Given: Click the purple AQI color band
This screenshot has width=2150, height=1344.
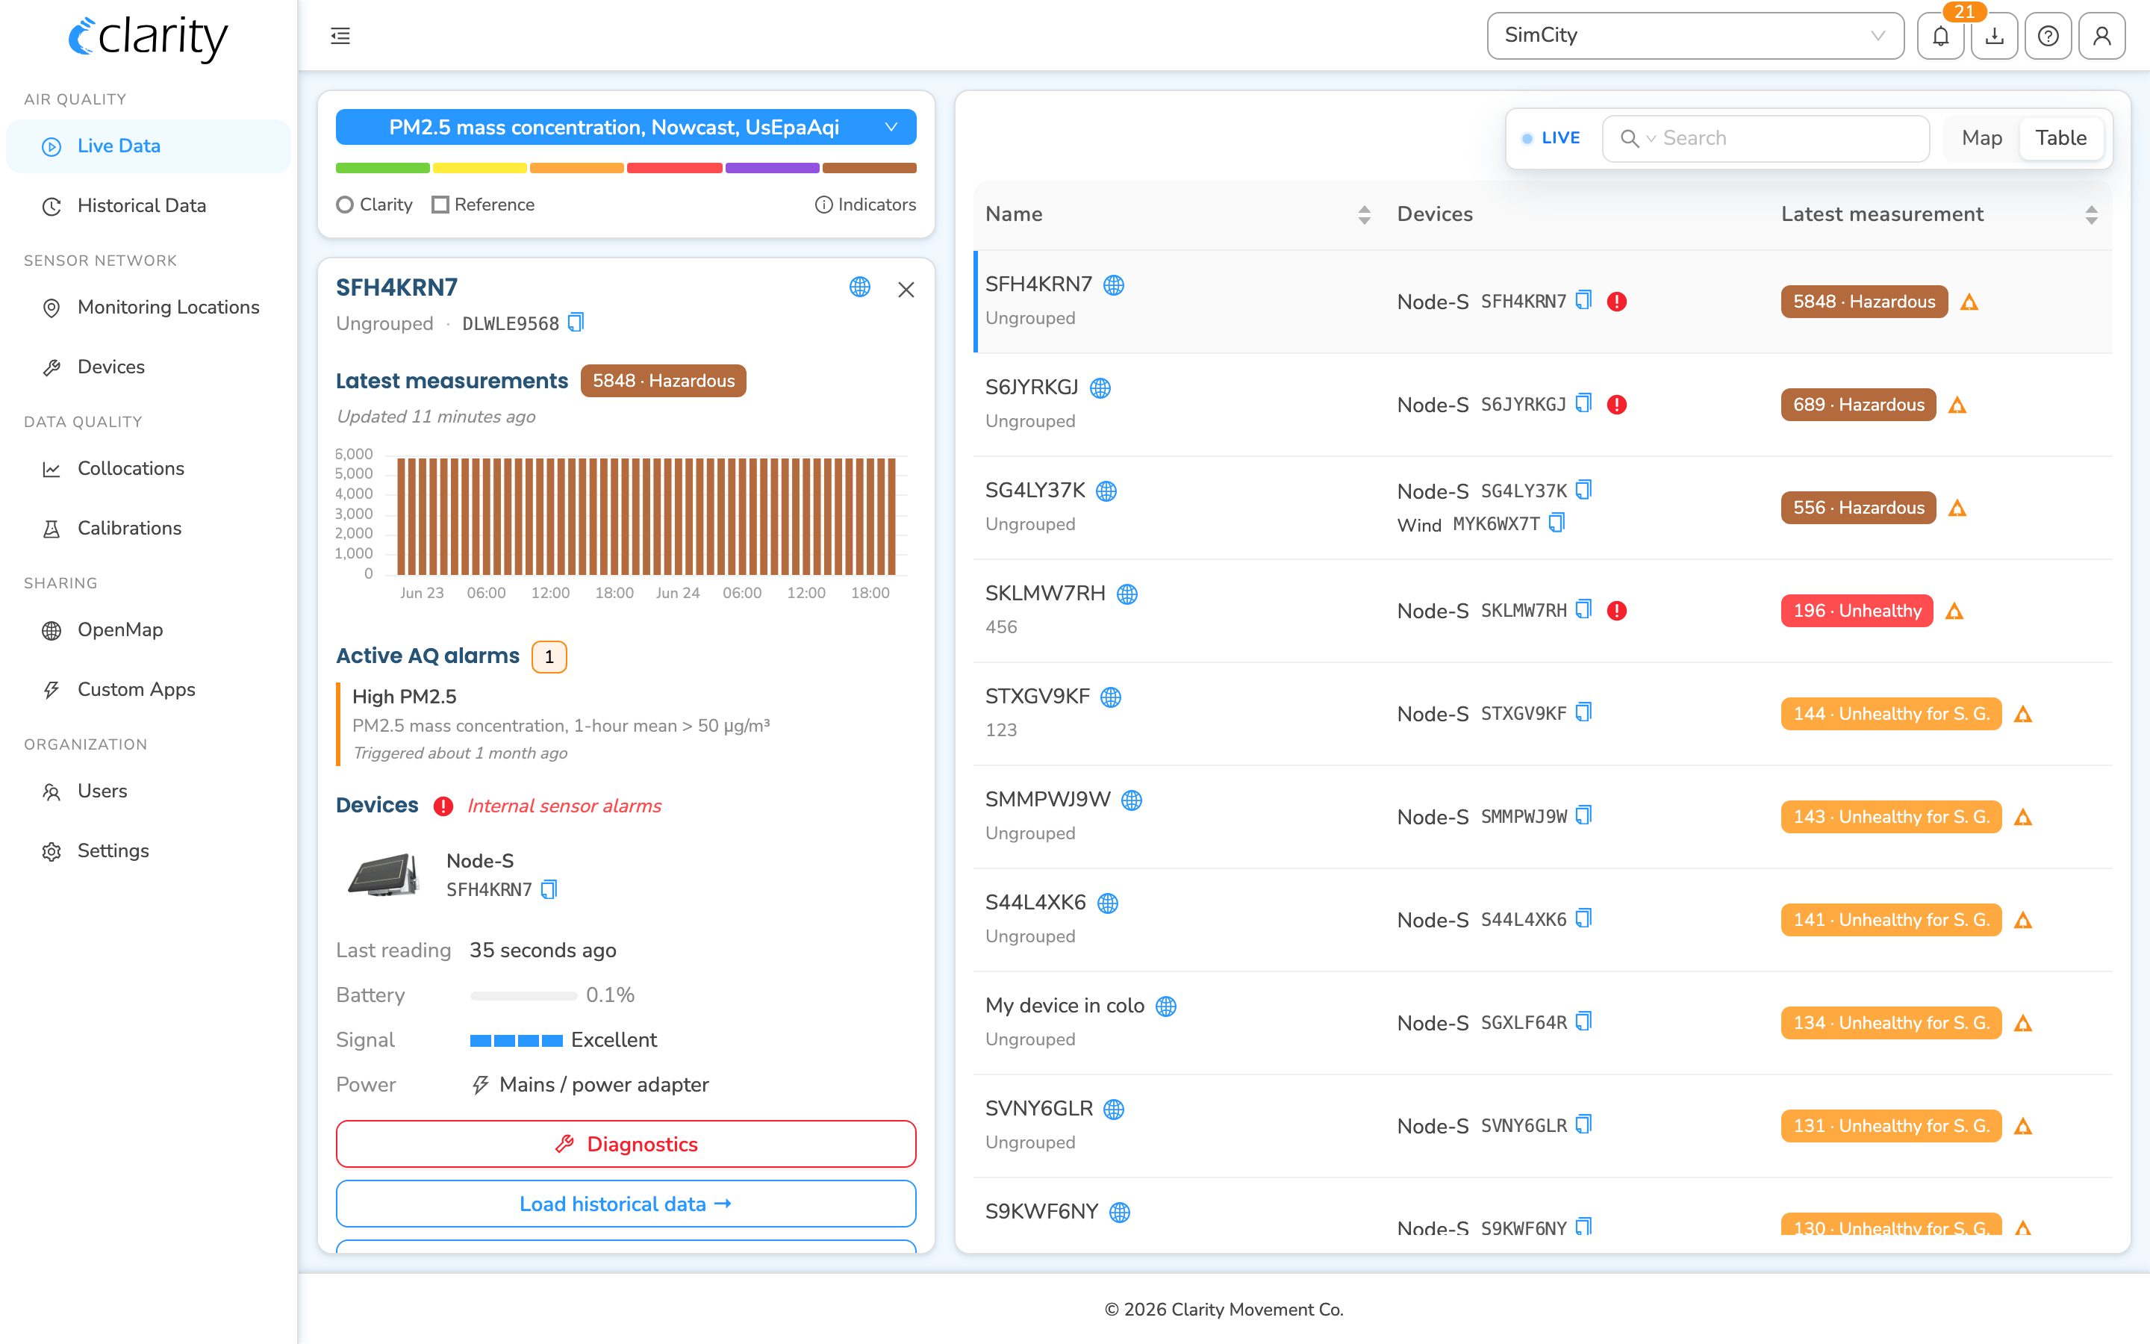Looking at the screenshot, I should (x=772, y=168).
